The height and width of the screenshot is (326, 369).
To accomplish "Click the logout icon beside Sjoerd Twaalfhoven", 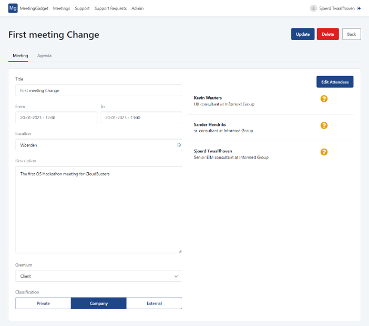I will (359, 8).
